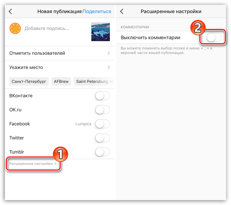Turn on the Twitter sharing toggle
The image size is (231, 205).
(x=103, y=138)
